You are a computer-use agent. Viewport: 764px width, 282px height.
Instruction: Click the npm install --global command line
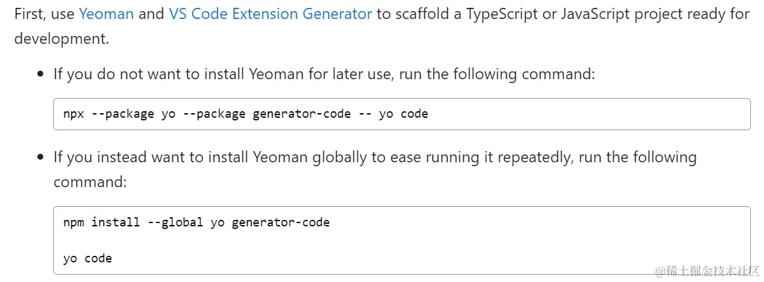197,222
